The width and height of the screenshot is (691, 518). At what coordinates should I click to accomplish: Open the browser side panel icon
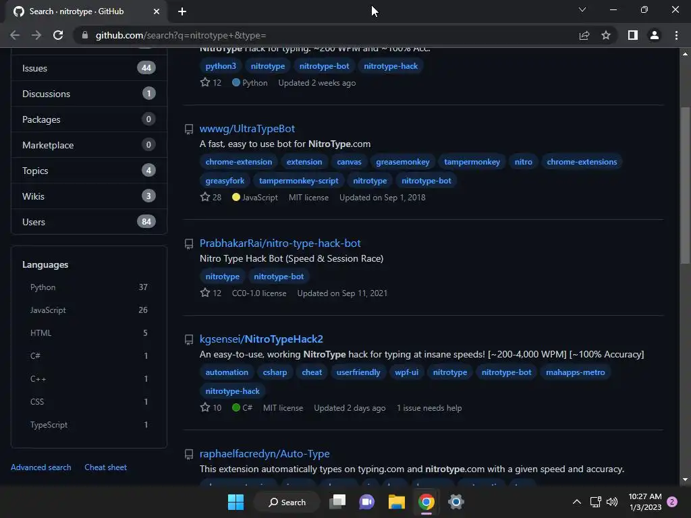[x=633, y=35]
